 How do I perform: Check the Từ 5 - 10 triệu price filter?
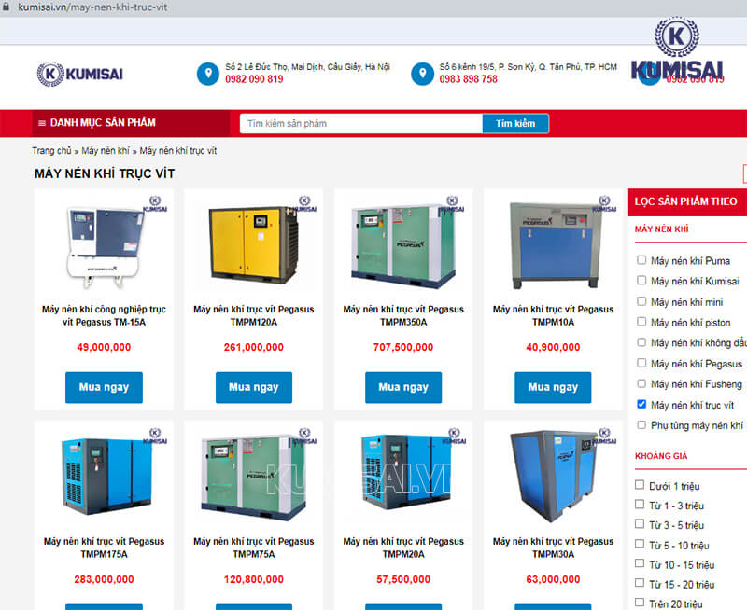pos(640,544)
